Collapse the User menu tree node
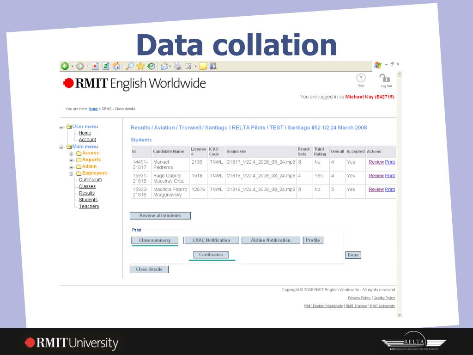Viewport: 473px width, 355px height. tap(61, 127)
